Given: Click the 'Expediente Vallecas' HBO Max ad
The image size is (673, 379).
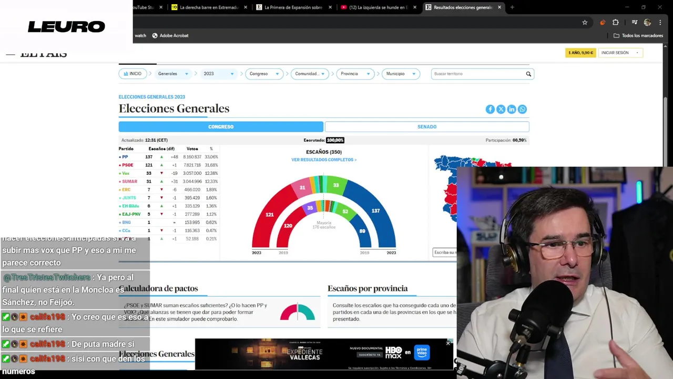Looking at the screenshot, I should tap(324, 354).
